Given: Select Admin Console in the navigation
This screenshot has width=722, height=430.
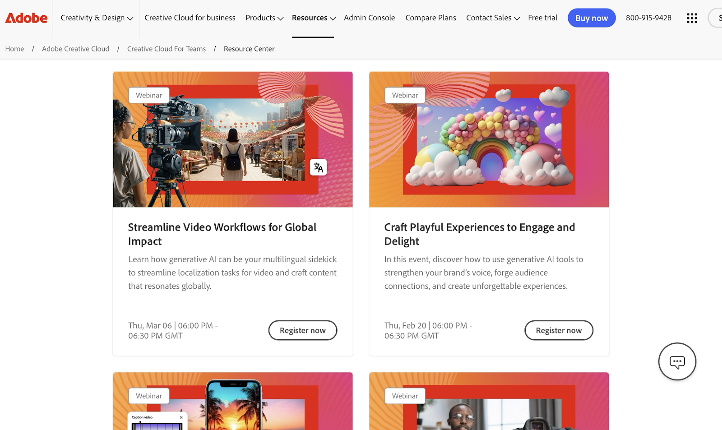Looking at the screenshot, I should 369,18.
